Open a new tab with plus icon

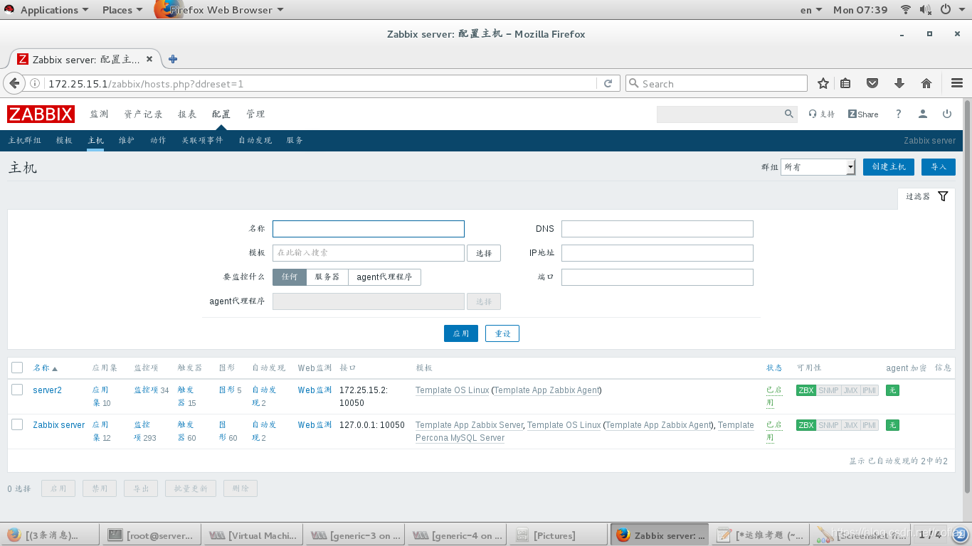point(173,59)
